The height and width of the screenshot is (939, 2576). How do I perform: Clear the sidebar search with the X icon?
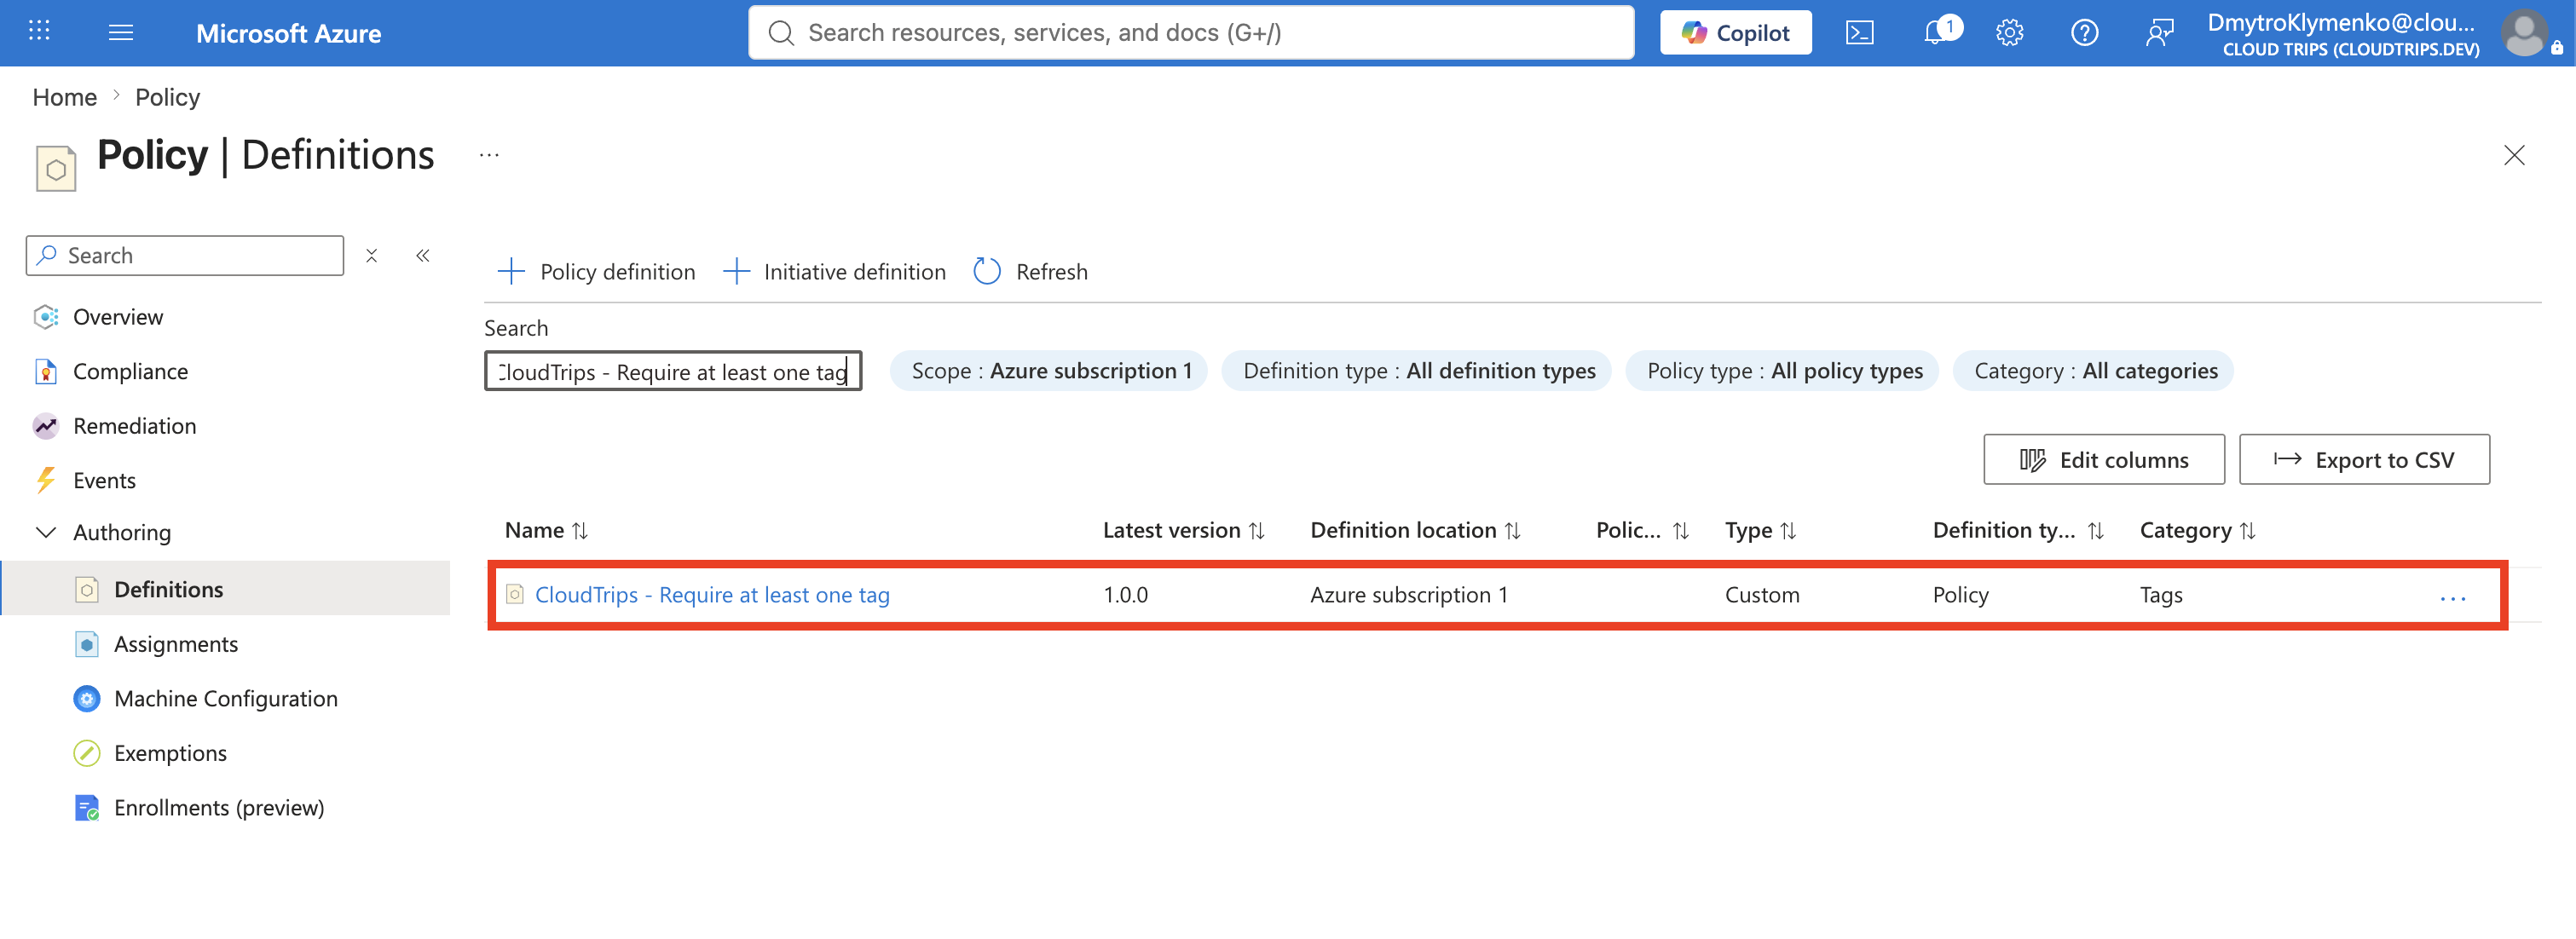tap(371, 255)
